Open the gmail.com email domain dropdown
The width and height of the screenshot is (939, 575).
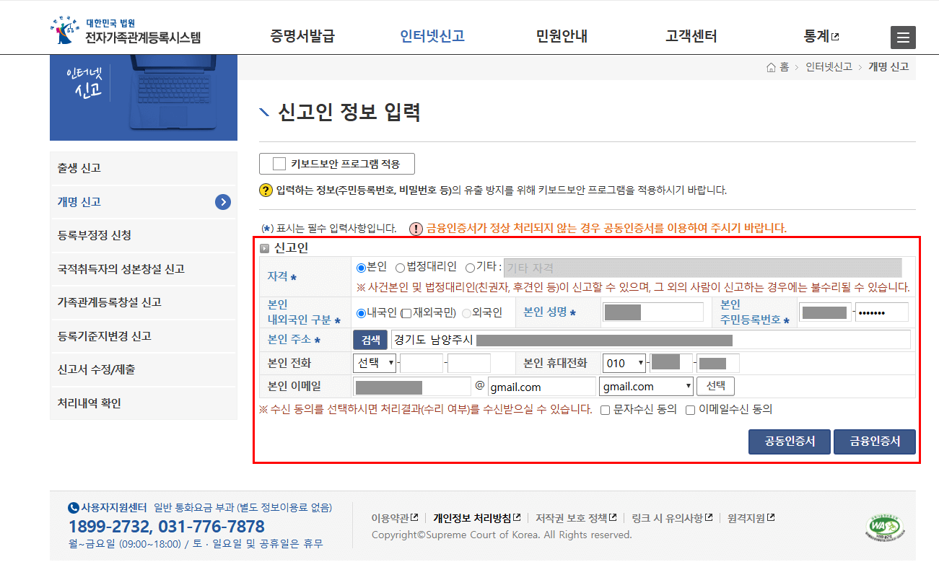(646, 386)
